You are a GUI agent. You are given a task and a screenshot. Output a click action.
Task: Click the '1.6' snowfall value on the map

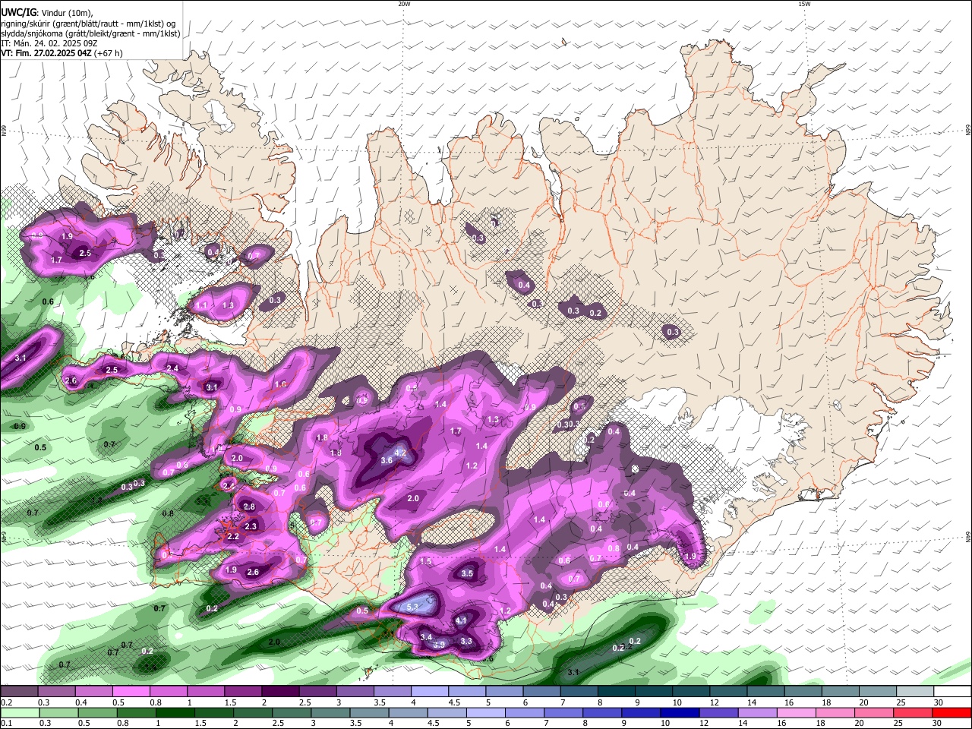(x=280, y=384)
